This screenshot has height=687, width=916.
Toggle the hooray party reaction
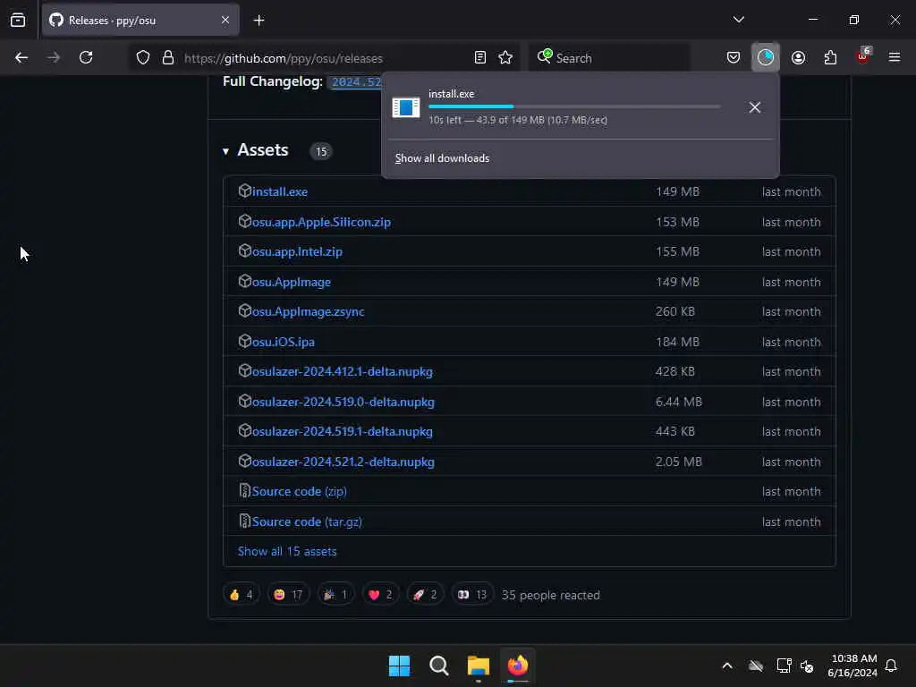336,595
